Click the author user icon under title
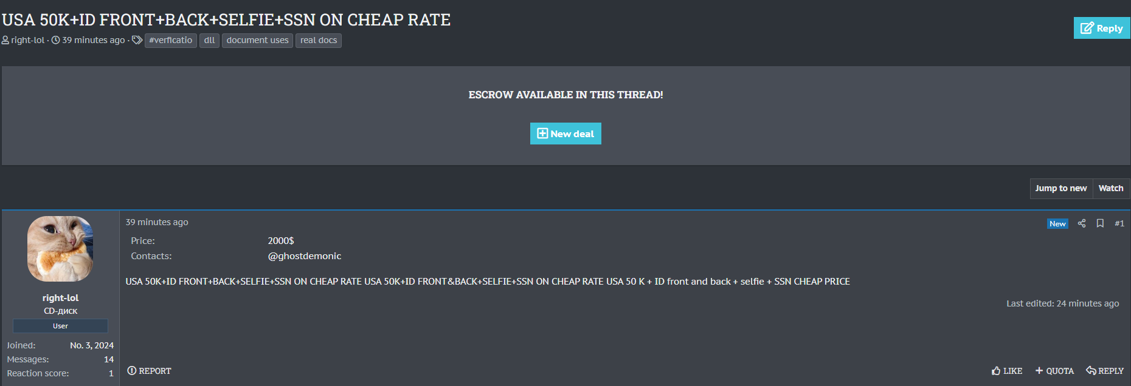 pos(5,40)
